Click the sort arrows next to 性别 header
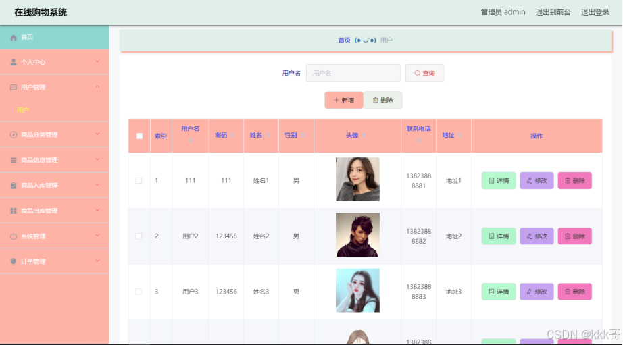 point(303,136)
